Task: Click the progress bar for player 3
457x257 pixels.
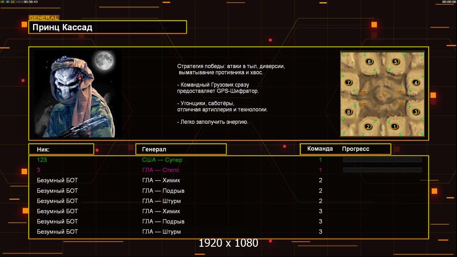Action: pyautogui.click(x=382, y=170)
